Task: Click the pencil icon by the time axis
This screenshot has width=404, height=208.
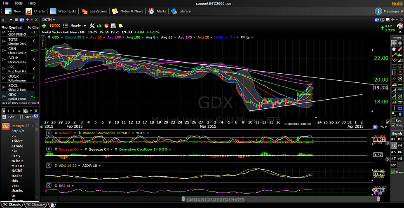Action: (388, 122)
